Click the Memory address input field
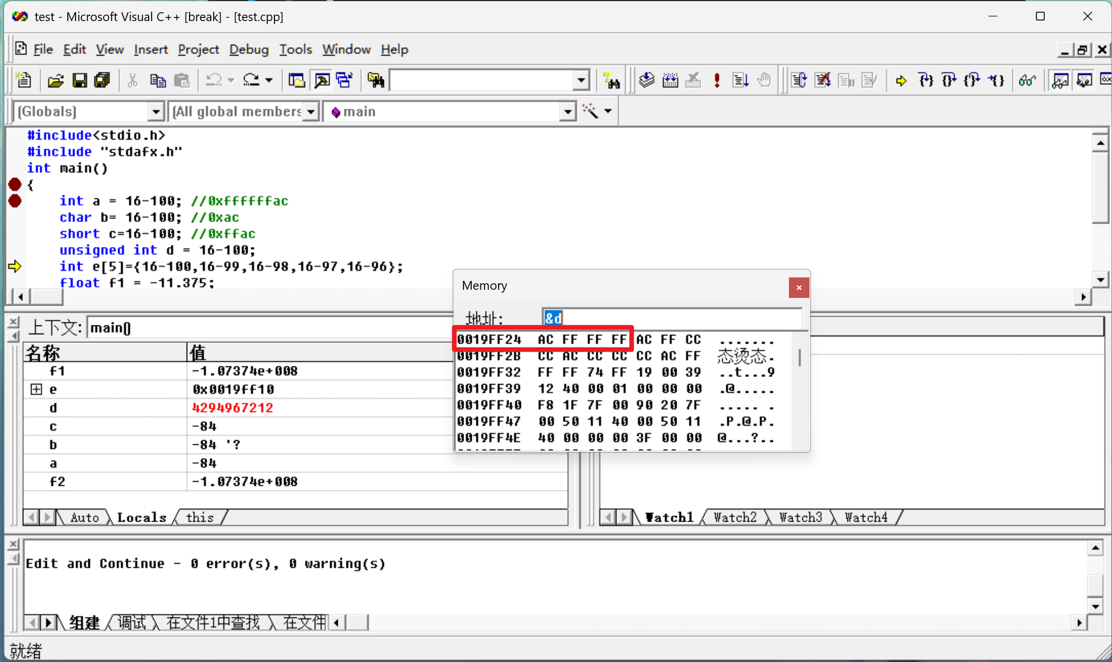Viewport: 1112px width, 662px height. (x=672, y=318)
